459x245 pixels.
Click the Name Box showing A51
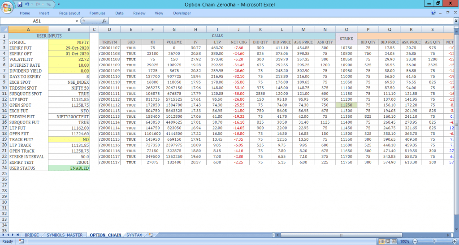37,21
